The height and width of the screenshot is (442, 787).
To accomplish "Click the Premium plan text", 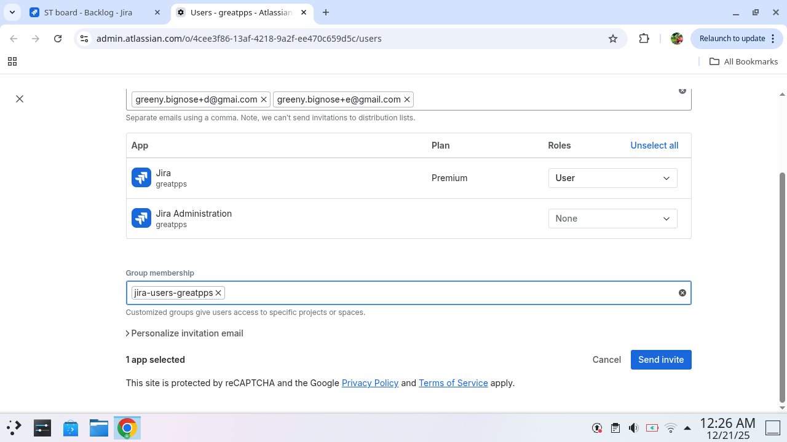I will click(449, 178).
